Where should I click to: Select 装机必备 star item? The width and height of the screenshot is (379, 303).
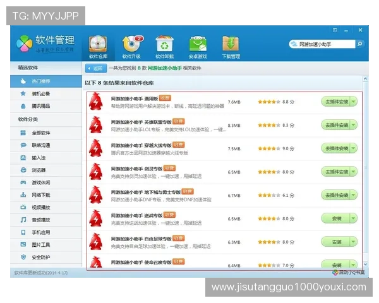click(x=46, y=94)
